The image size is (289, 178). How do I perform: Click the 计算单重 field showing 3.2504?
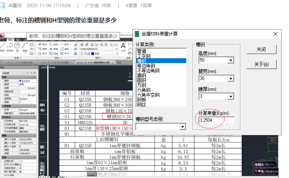click(216, 120)
